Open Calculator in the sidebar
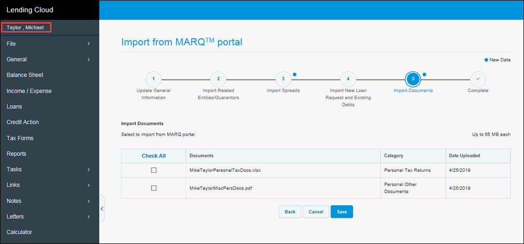This screenshot has width=524, height=244. coord(19,232)
